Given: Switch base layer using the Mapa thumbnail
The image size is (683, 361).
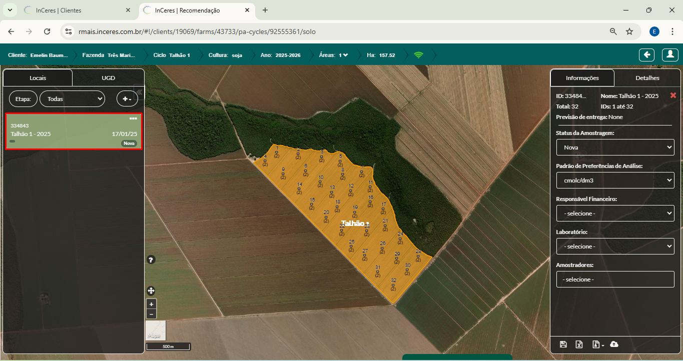Looking at the screenshot, I should (x=156, y=330).
